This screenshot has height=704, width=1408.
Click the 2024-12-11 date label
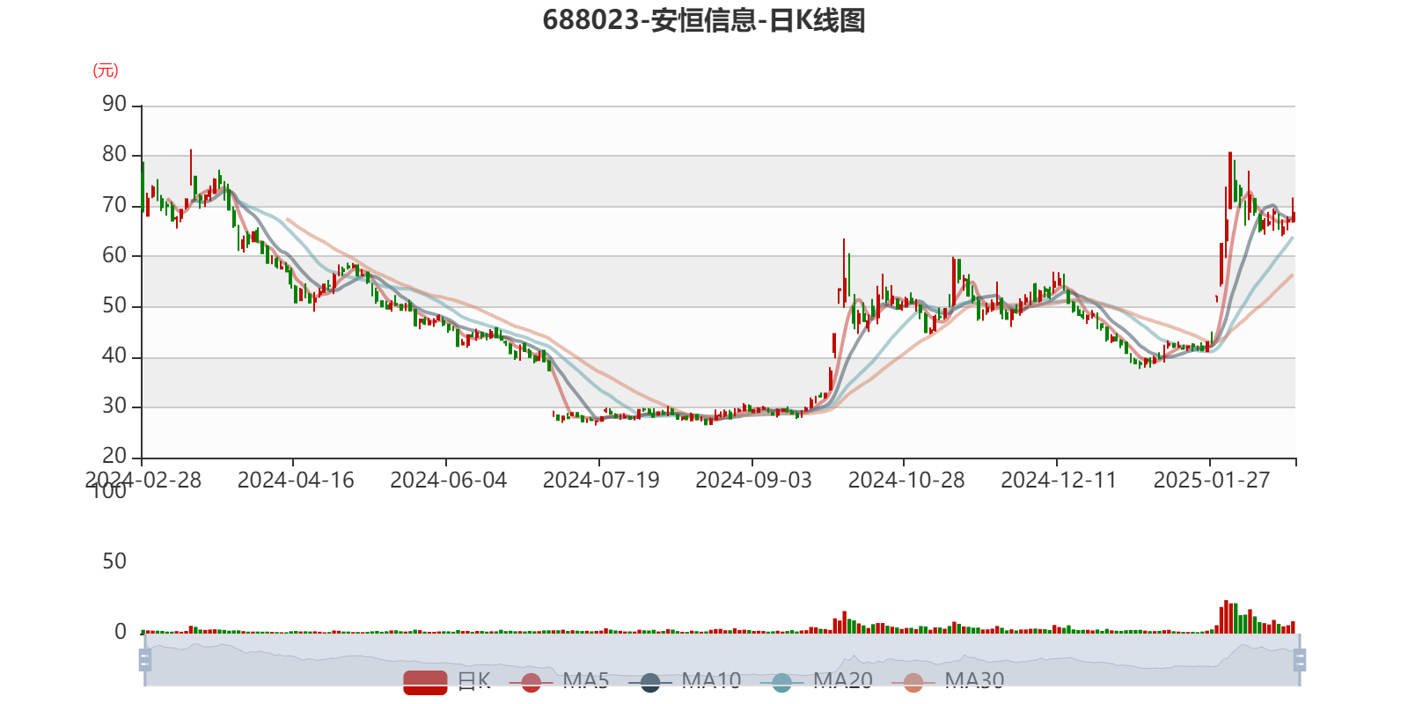(x=1059, y=480)
